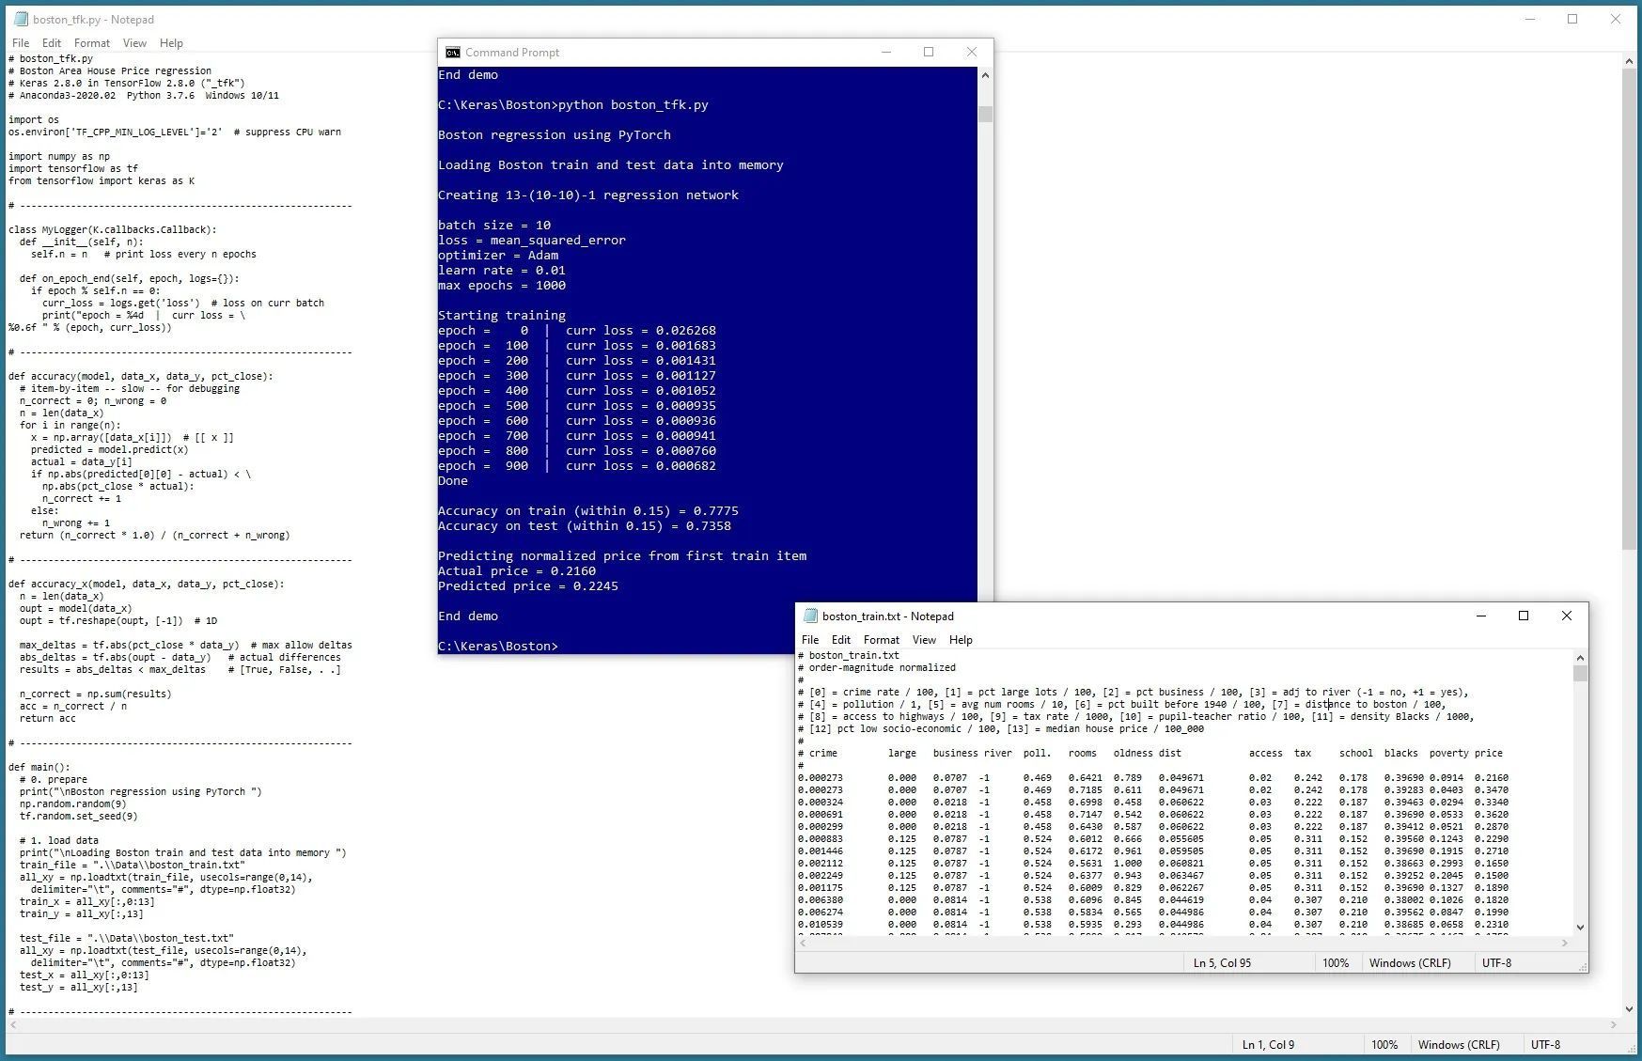Viewport: 1642px width, 1061px height.
Task: Open Help menu in boston_tfk.py Notepad
Action: 171,43
